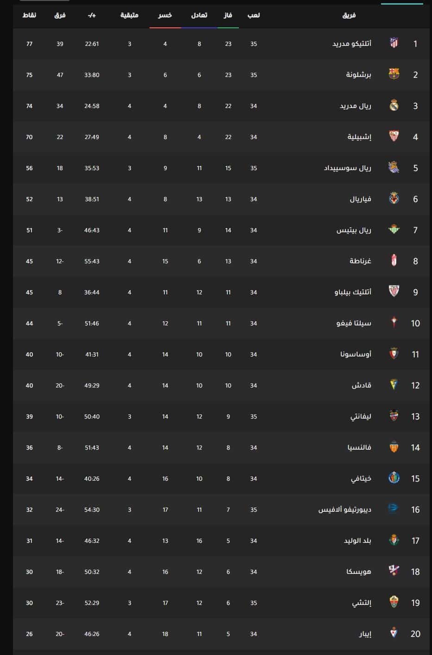Click the Real Madrid club crest
This screenshot has height=655, width=432.
click(x=394, y=105)
